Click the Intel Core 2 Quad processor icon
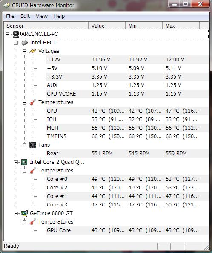The width and height of the screenshot is (212, 253). click(24, 162)
